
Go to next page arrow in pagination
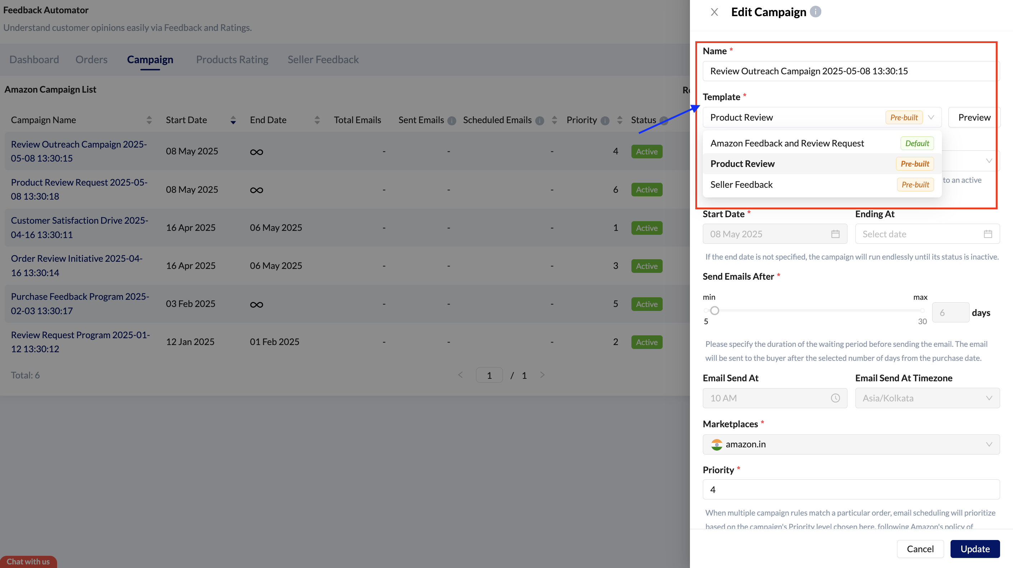click(x=542, y=375)
